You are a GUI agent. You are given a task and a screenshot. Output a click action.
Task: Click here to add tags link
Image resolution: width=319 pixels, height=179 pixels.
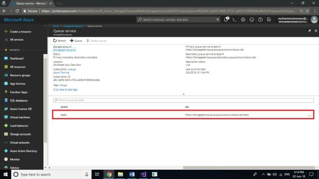tap(65, 89)
